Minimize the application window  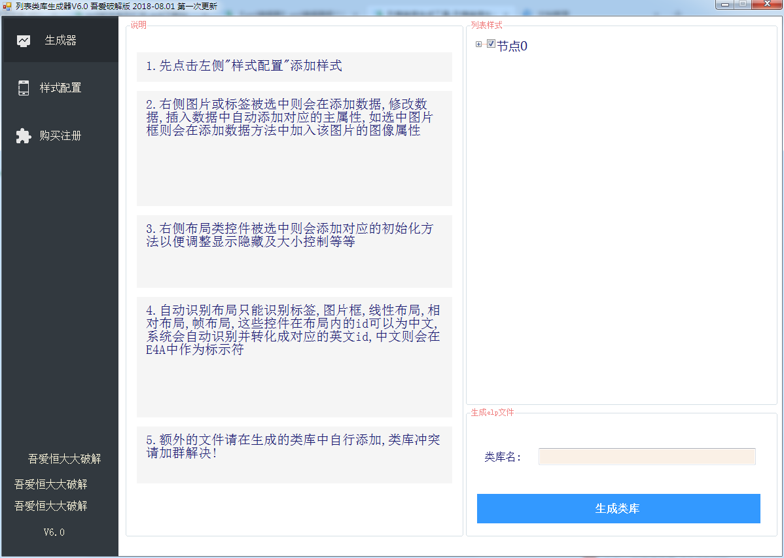coord(724,5)
